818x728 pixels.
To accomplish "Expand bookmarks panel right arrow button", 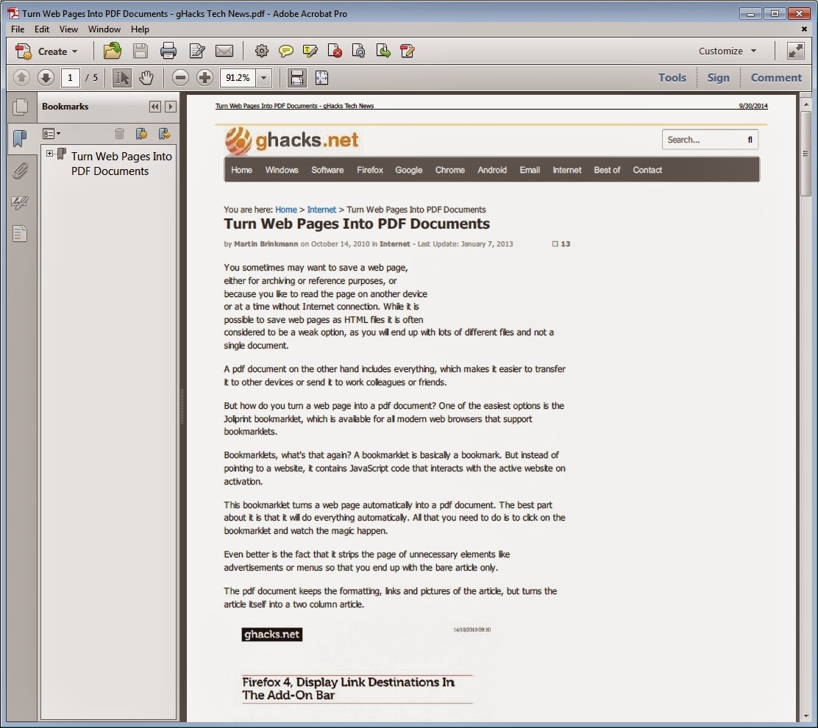I will (x=170, y=107).
